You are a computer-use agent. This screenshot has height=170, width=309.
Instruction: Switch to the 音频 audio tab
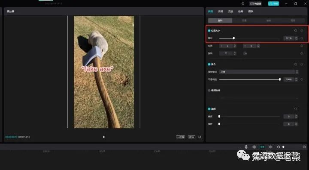click(x=221, y=12)
